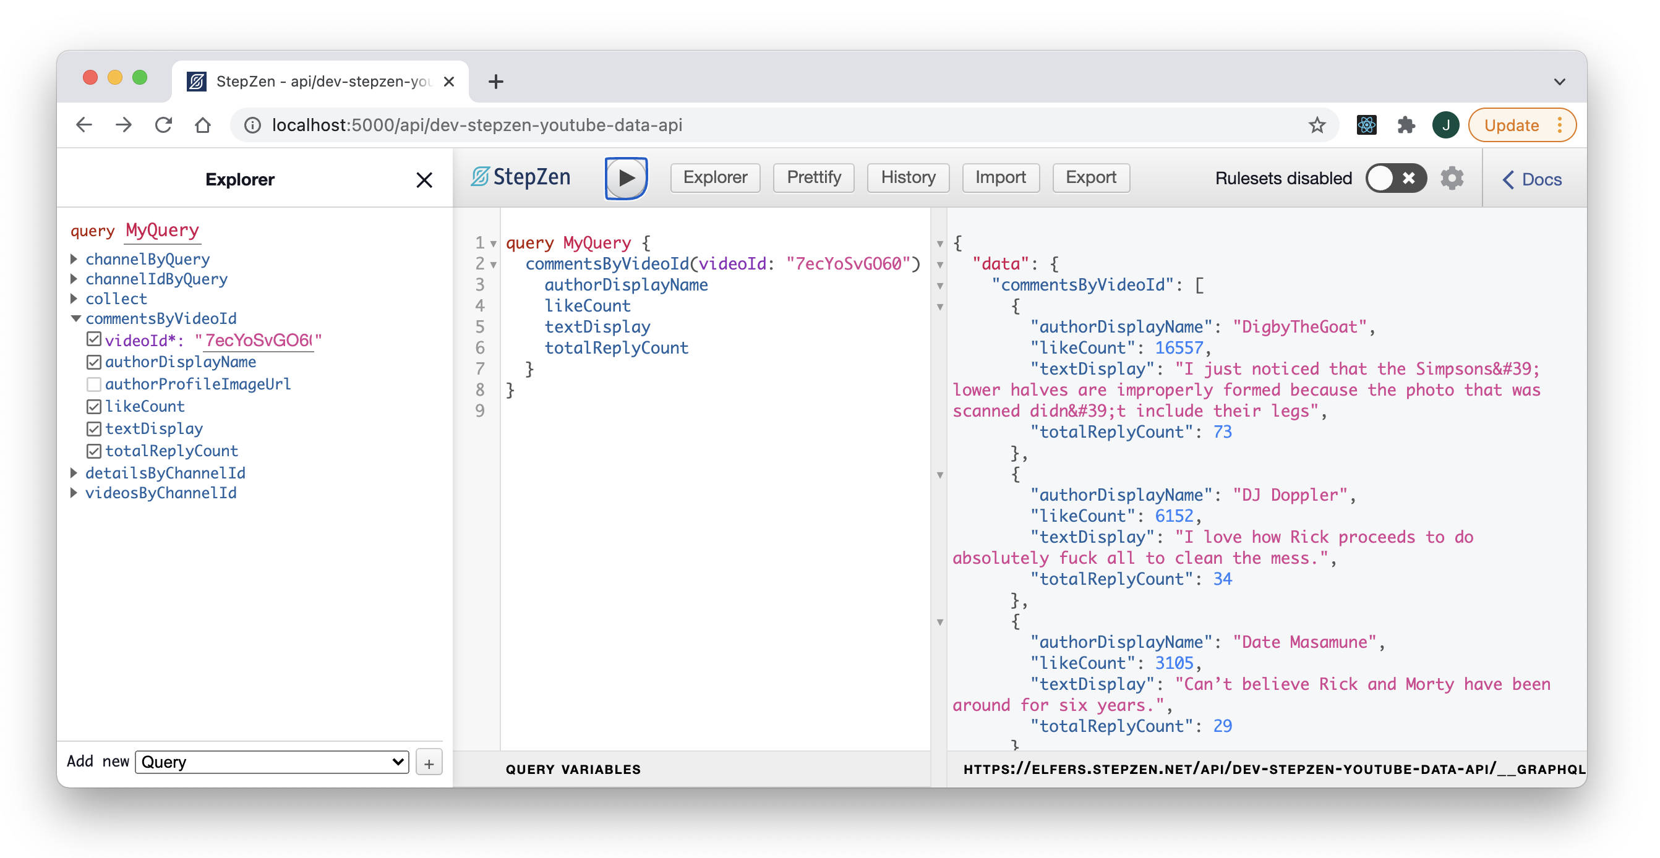
Task: Open the tab search dropdown arrow
Action: [1559, 81]
